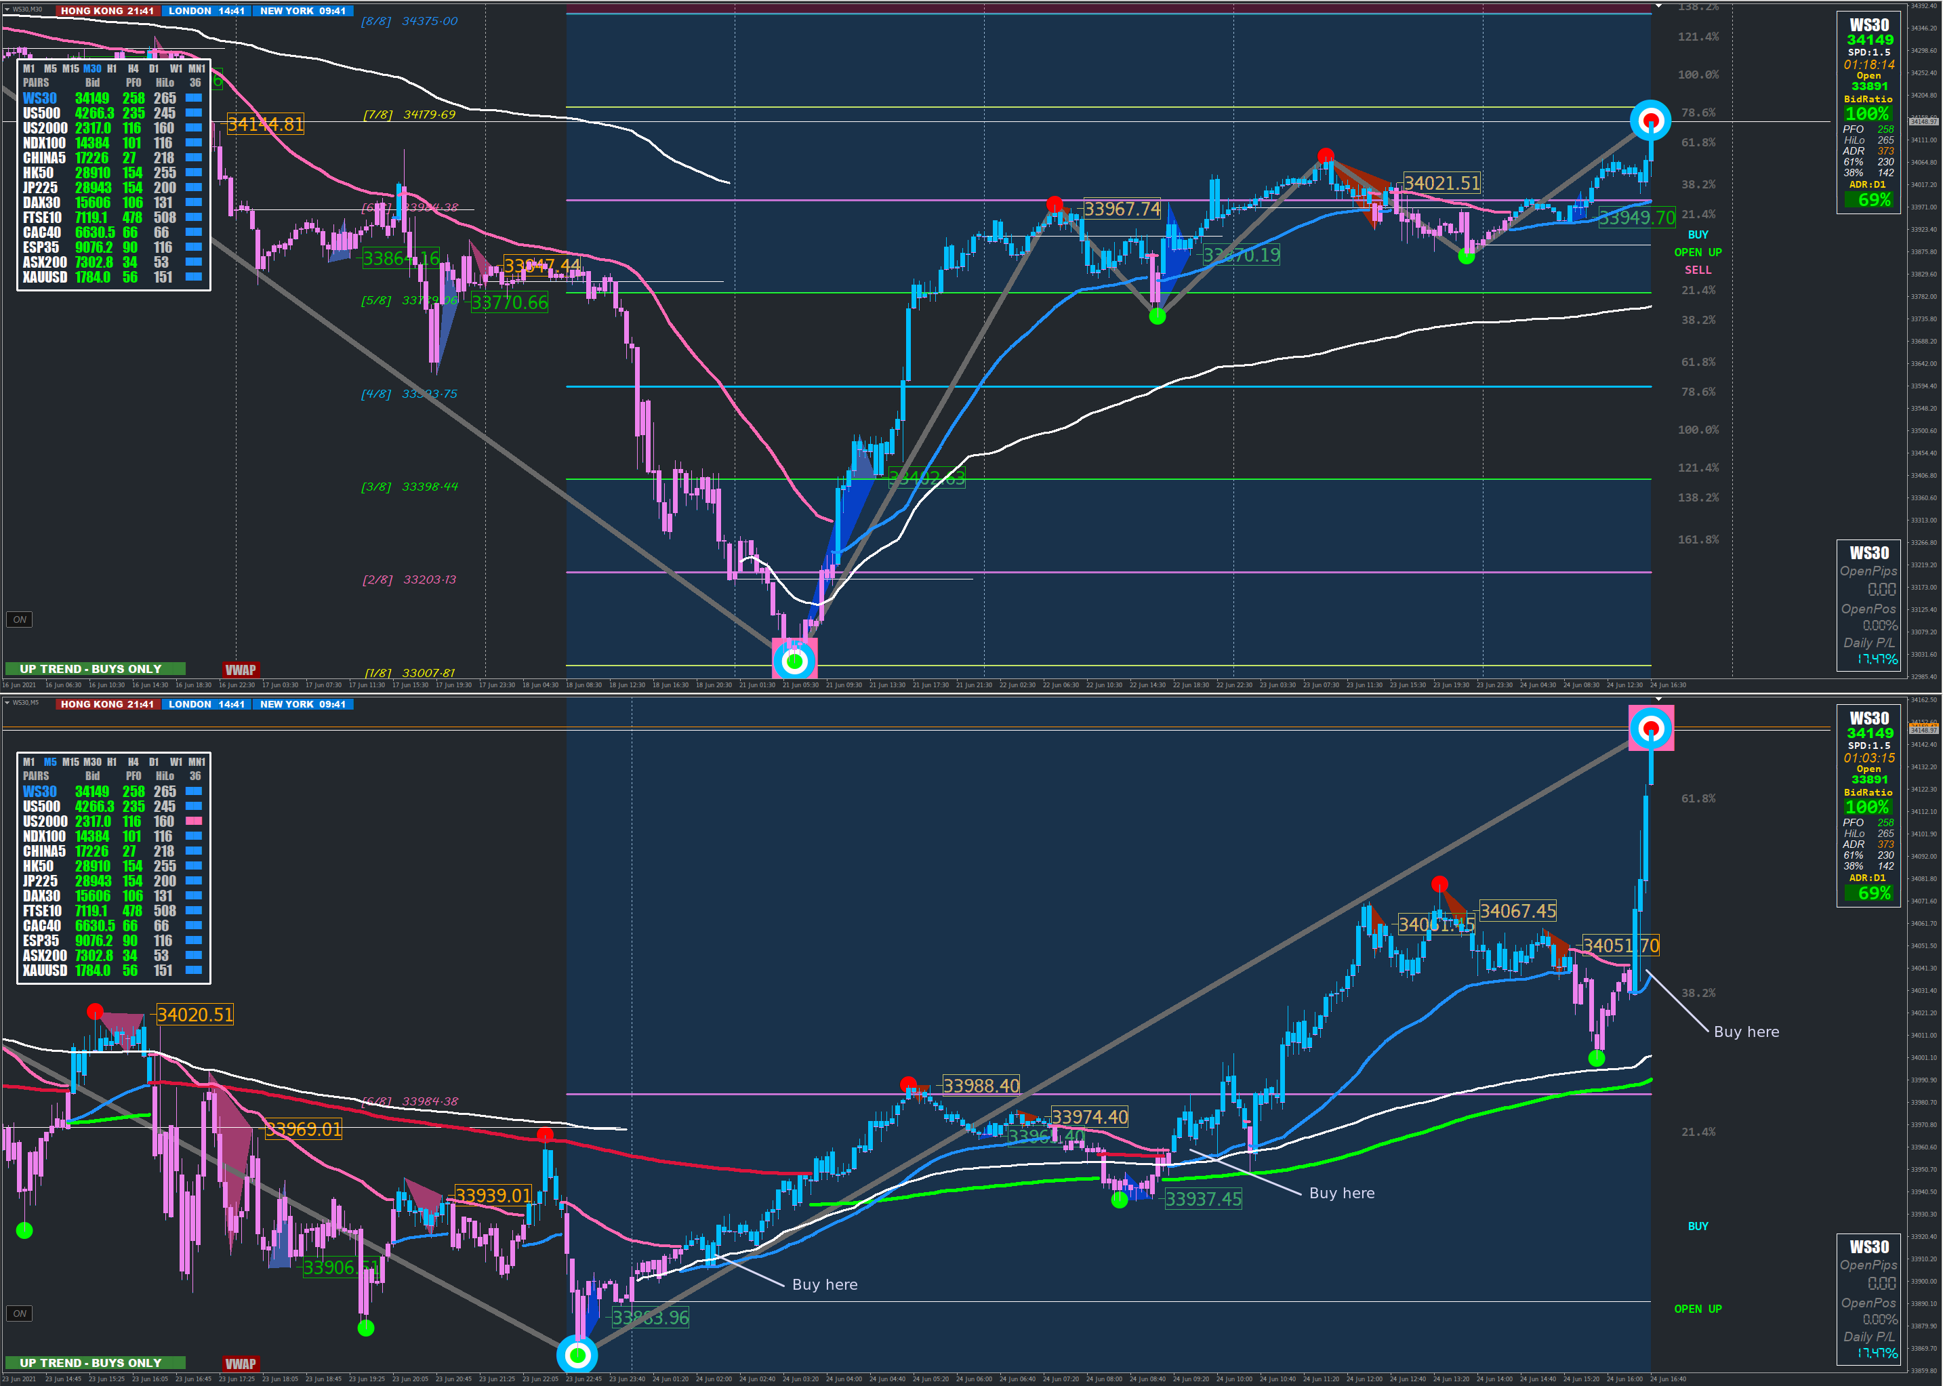Select D1 timeframe in lower pairs panel
The image size is (1943, 1386).
[154, 762]
